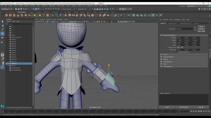The height and width of the screenshot is (118, 211).
Task: Open Modeling Toolkit icon at top right
Action: coord(199,9)
